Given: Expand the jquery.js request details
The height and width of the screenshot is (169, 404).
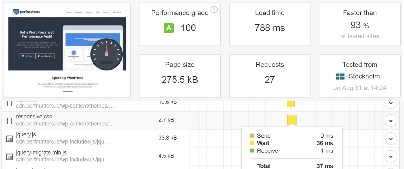Looking at the screenshot, I should coord(391,138).
